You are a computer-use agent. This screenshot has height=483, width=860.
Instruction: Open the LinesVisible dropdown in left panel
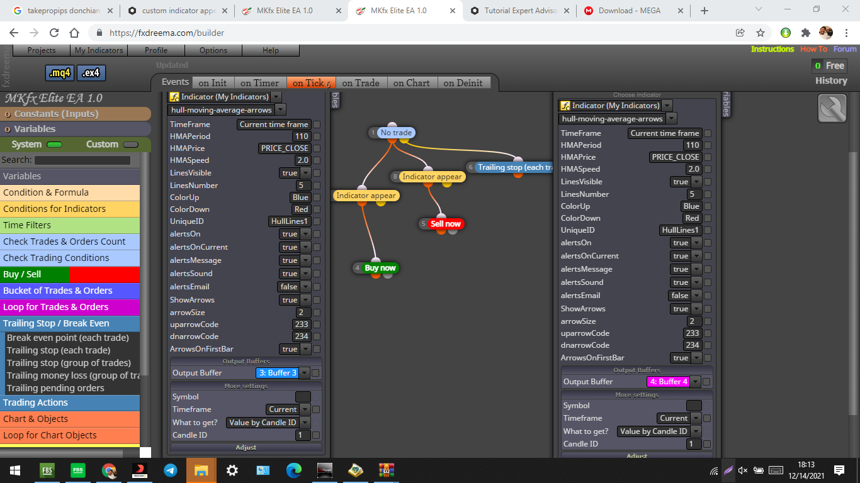click(305, 173)
